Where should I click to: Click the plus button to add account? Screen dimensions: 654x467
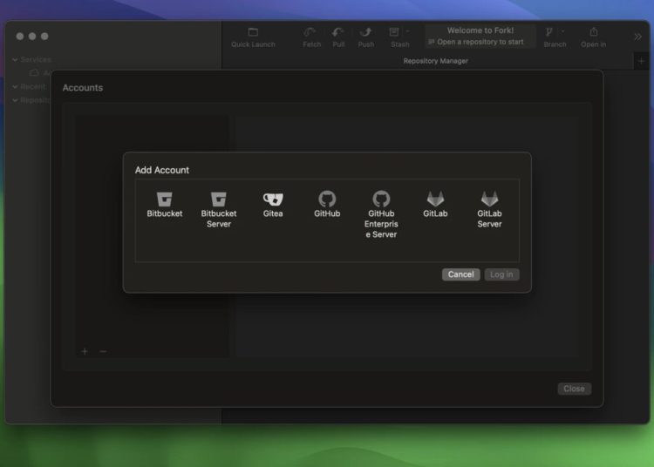coord(85,351)
